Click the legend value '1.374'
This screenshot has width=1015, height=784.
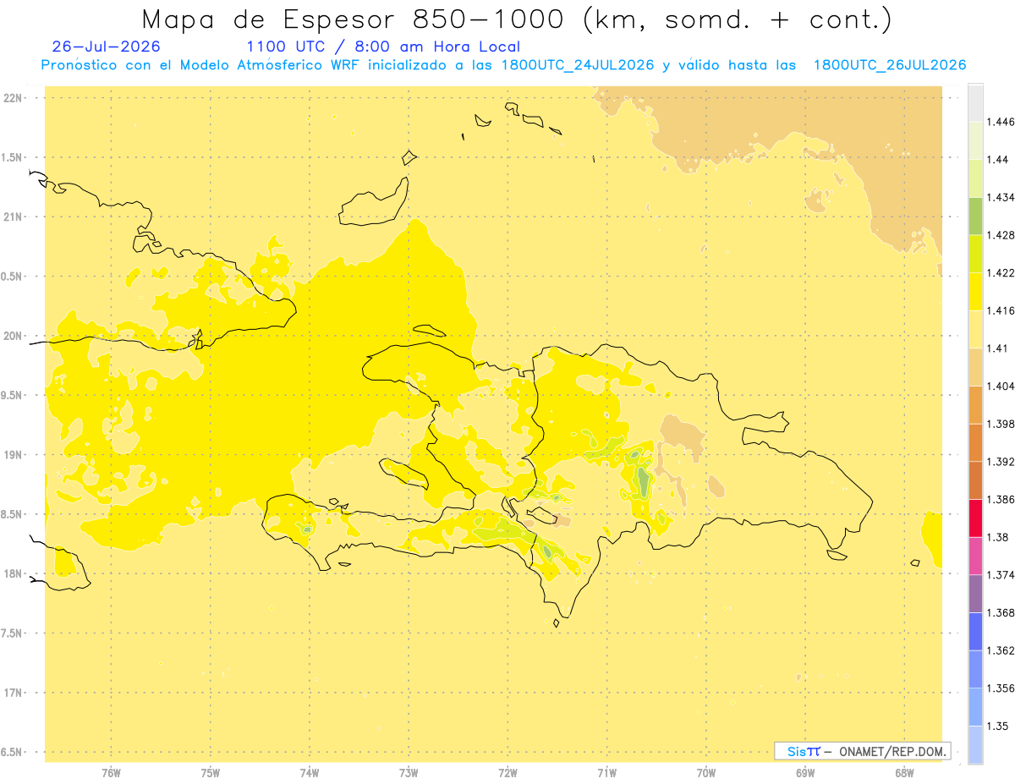1001,574
